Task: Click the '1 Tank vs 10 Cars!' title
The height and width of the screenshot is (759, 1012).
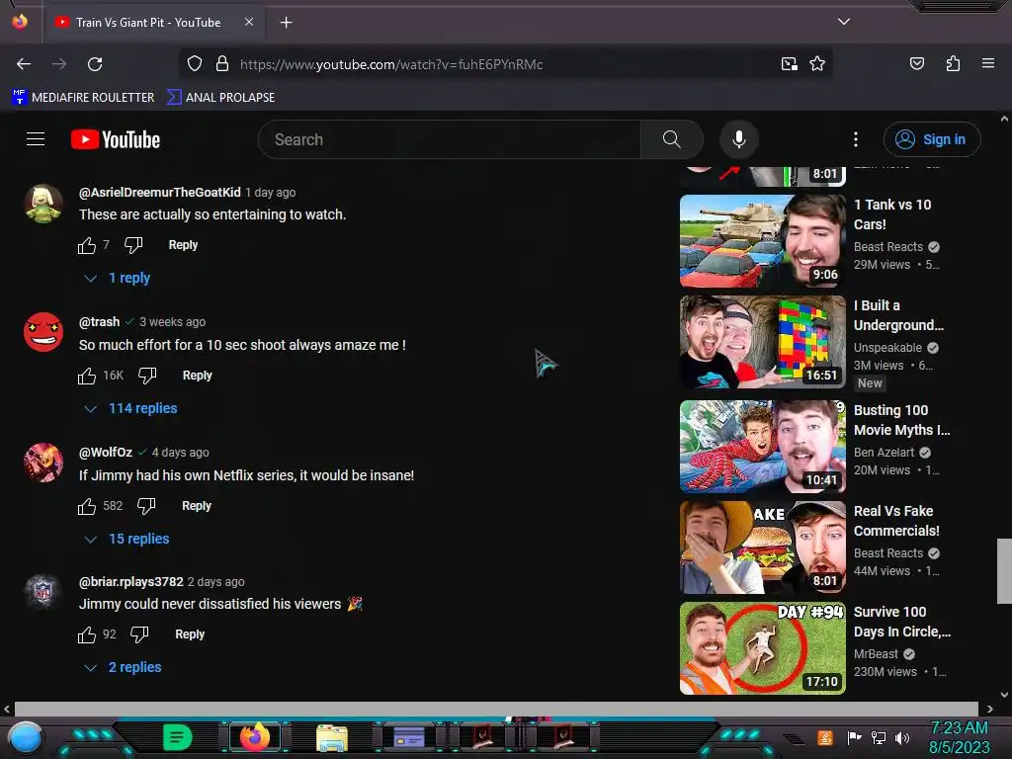Action: tap(892, 214)
